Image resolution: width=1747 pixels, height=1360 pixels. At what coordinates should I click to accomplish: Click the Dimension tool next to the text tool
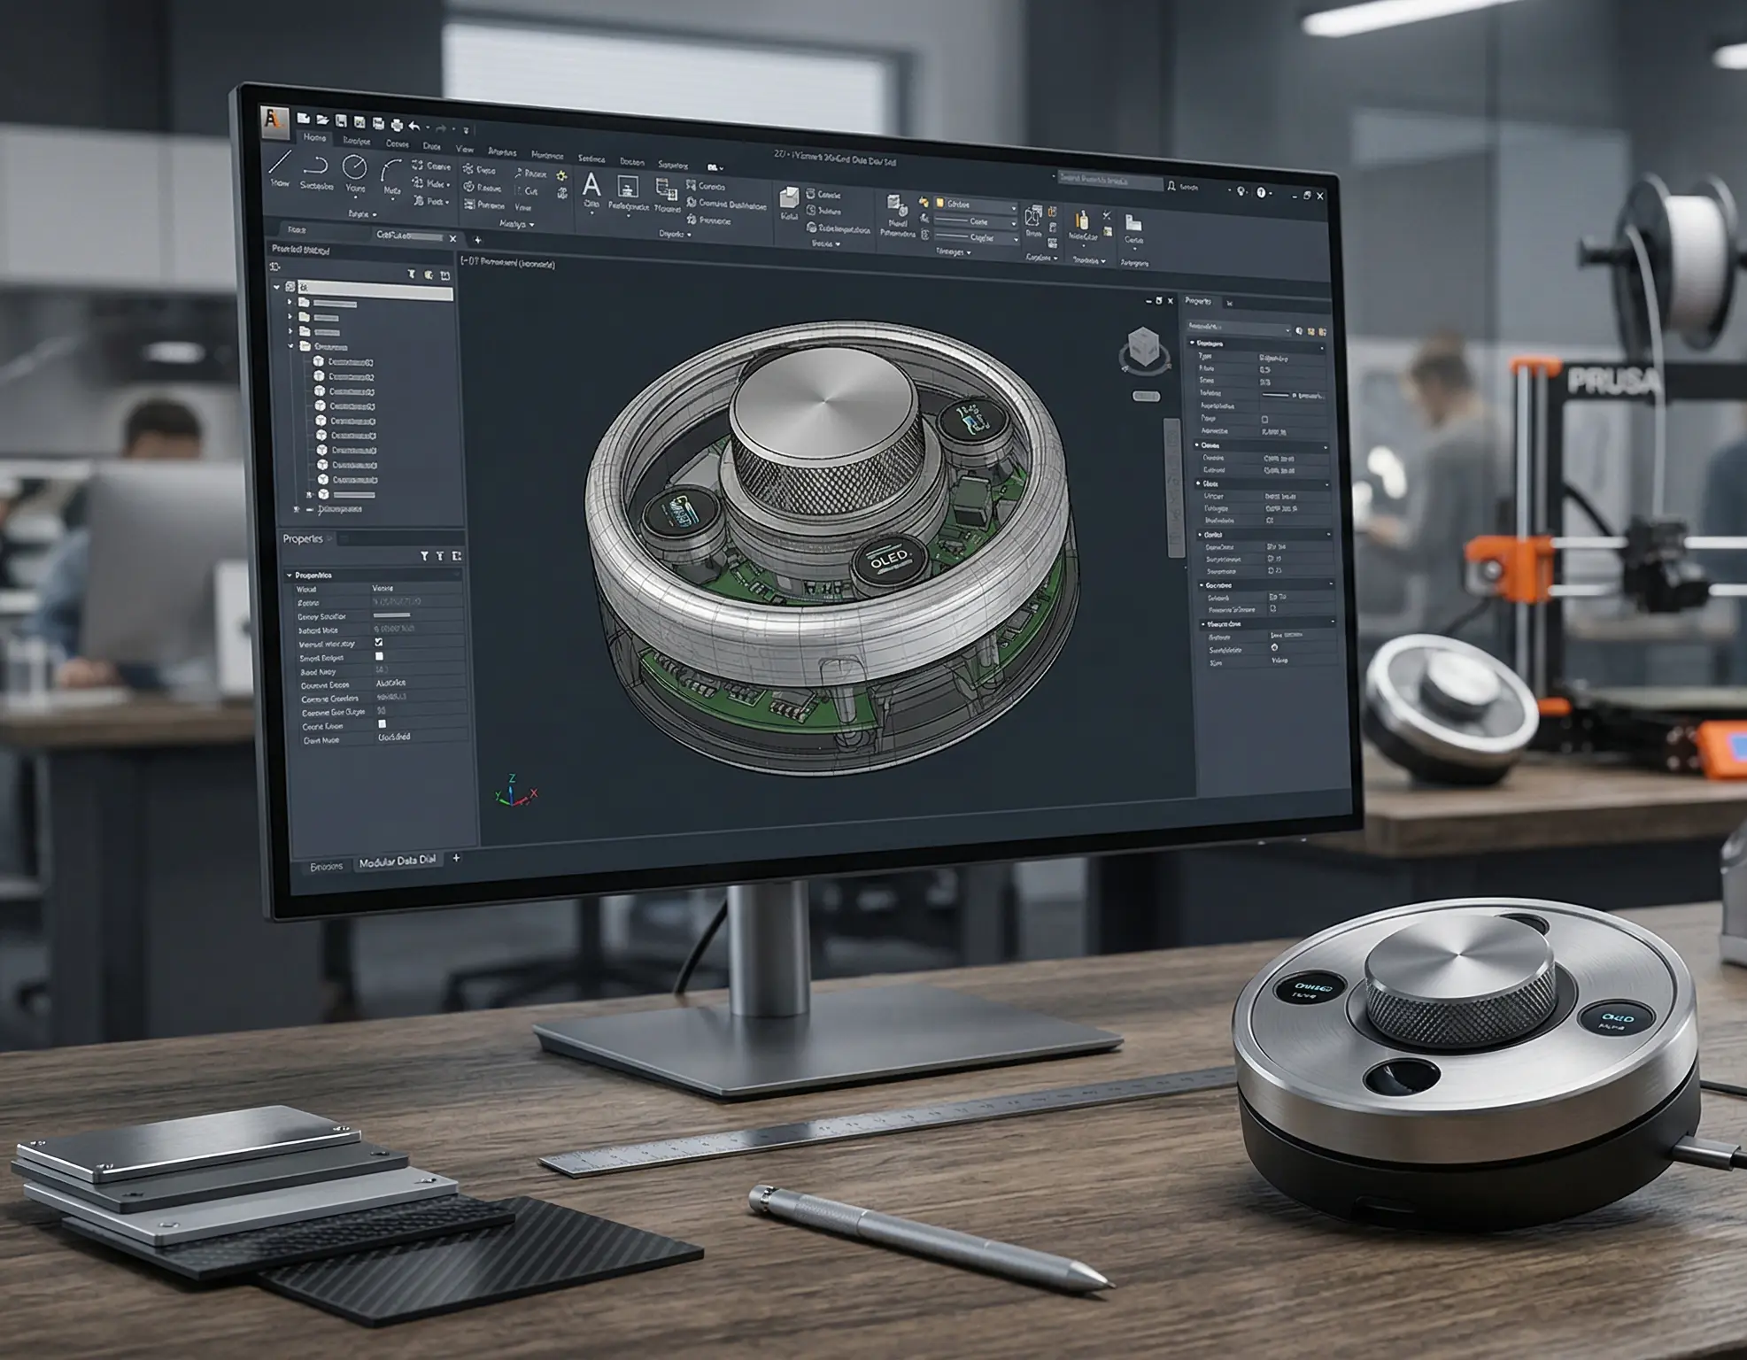[628, 187]
